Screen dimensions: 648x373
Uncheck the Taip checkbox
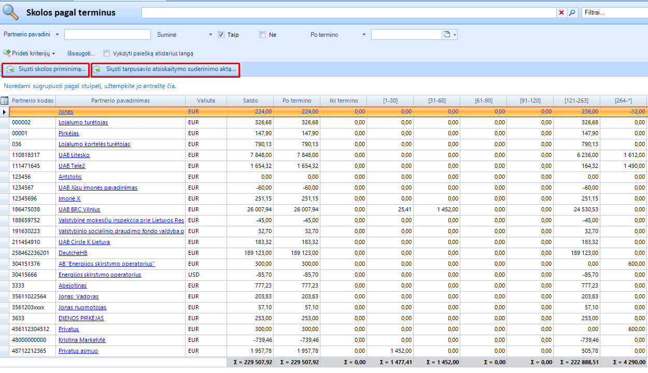[220, 34]
